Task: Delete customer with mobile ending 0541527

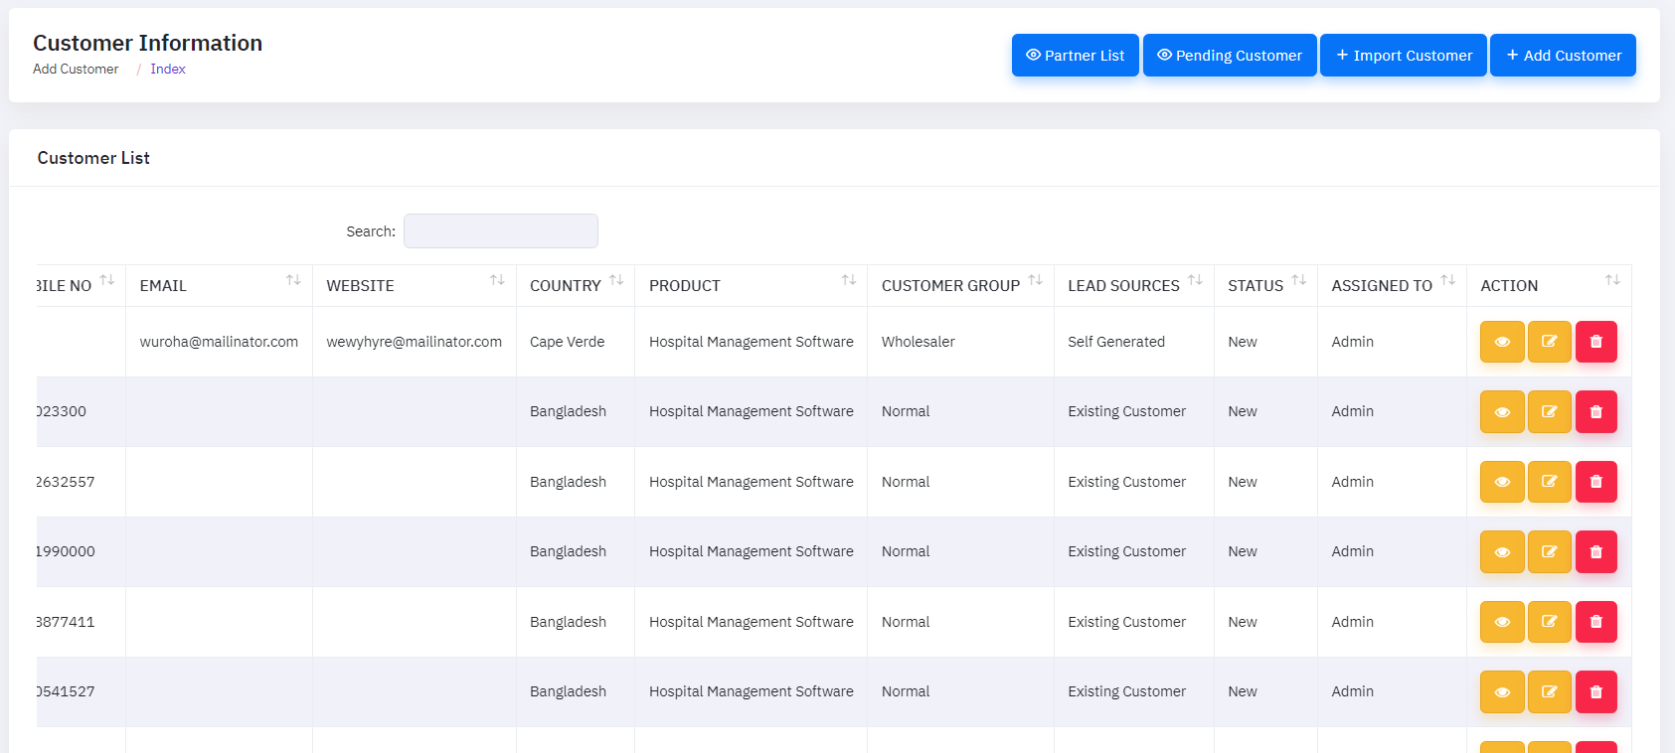Action: click(x=1595, y=692)
